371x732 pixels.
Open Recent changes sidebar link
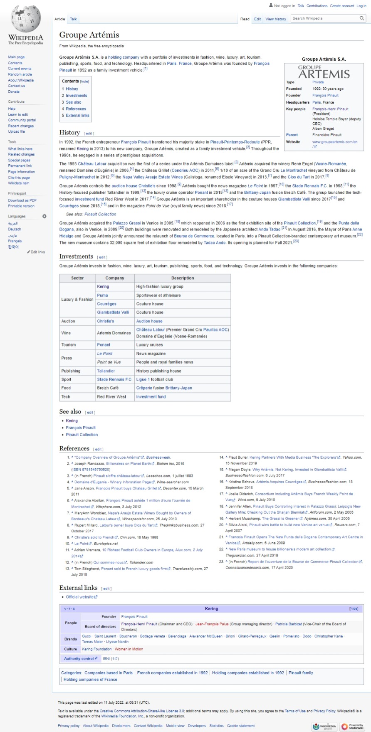pyautogui.click(x=21, y=126)
